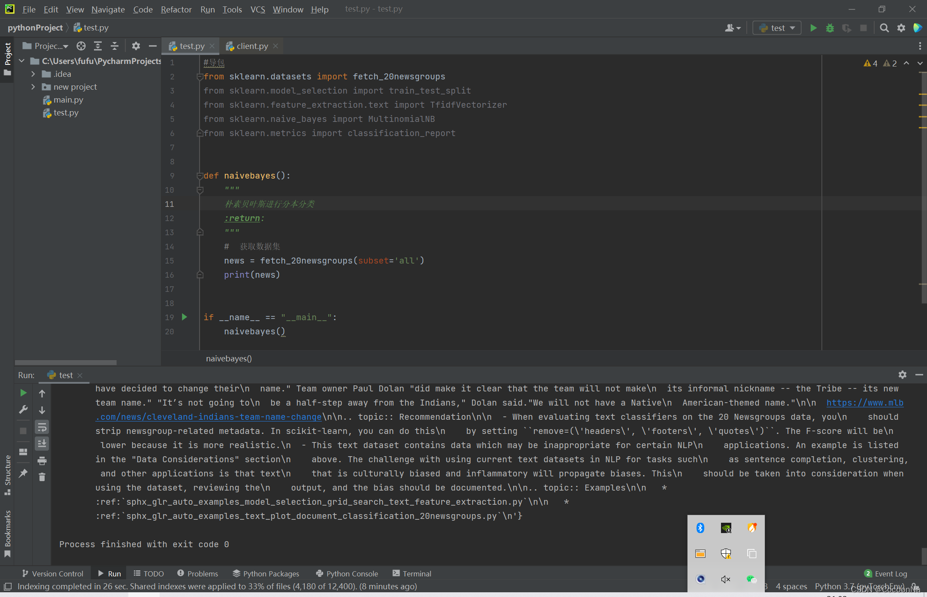Click the Project panel horizontal scrollbar
This screenshot has height=597, width=927.
tap(66, 362)
